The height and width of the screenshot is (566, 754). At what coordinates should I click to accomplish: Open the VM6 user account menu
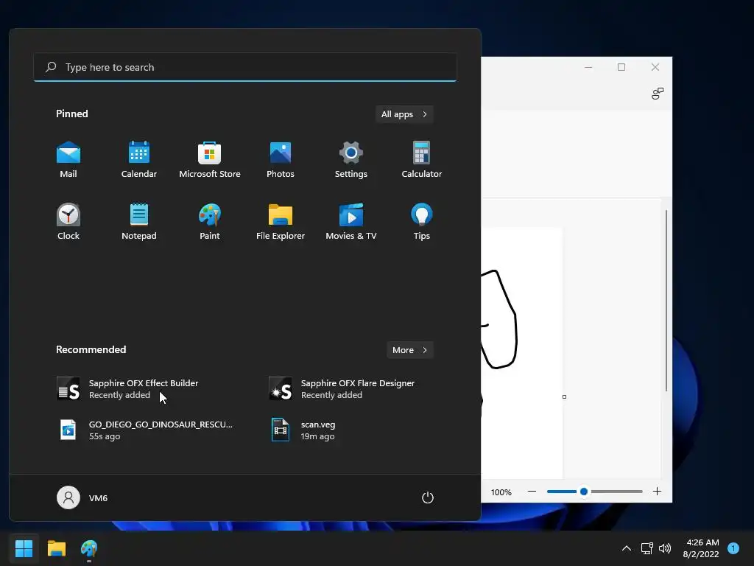click(x=82, y=497)
